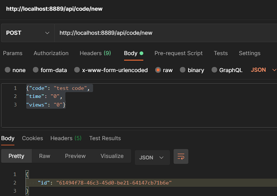Select the binary body option
The image size is (277, 196).
[183, 70]
